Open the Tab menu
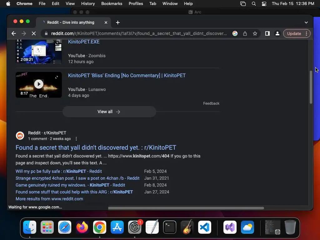This screenshot has height=240, width=320. (152, 3)
